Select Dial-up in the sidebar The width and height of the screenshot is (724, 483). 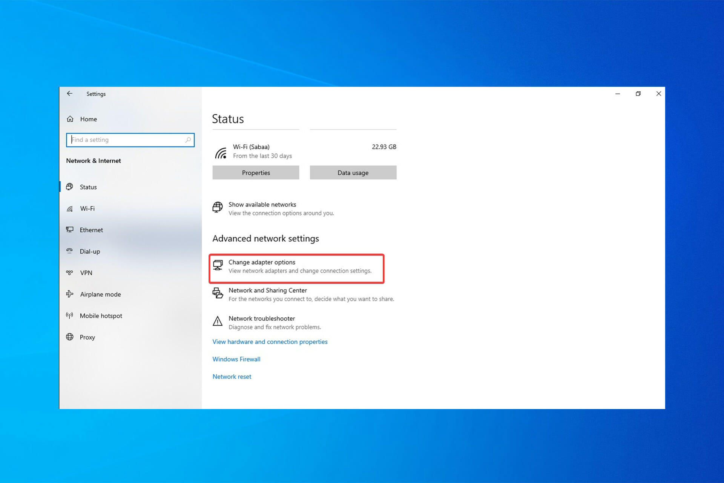point(90,251)
